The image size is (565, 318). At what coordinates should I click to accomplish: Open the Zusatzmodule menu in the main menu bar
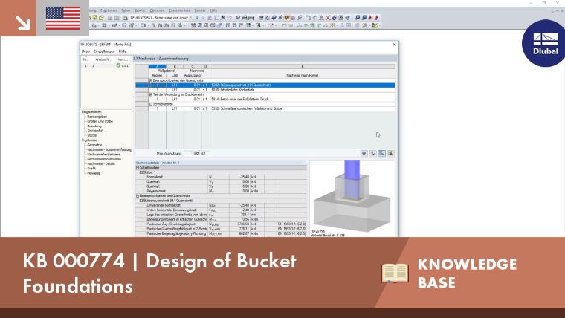coord(179,10)
